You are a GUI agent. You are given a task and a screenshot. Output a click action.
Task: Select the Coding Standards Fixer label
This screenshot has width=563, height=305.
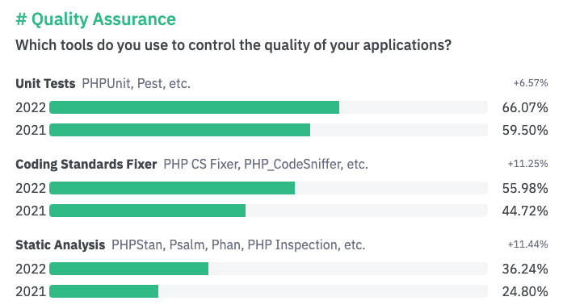(86, 165)
